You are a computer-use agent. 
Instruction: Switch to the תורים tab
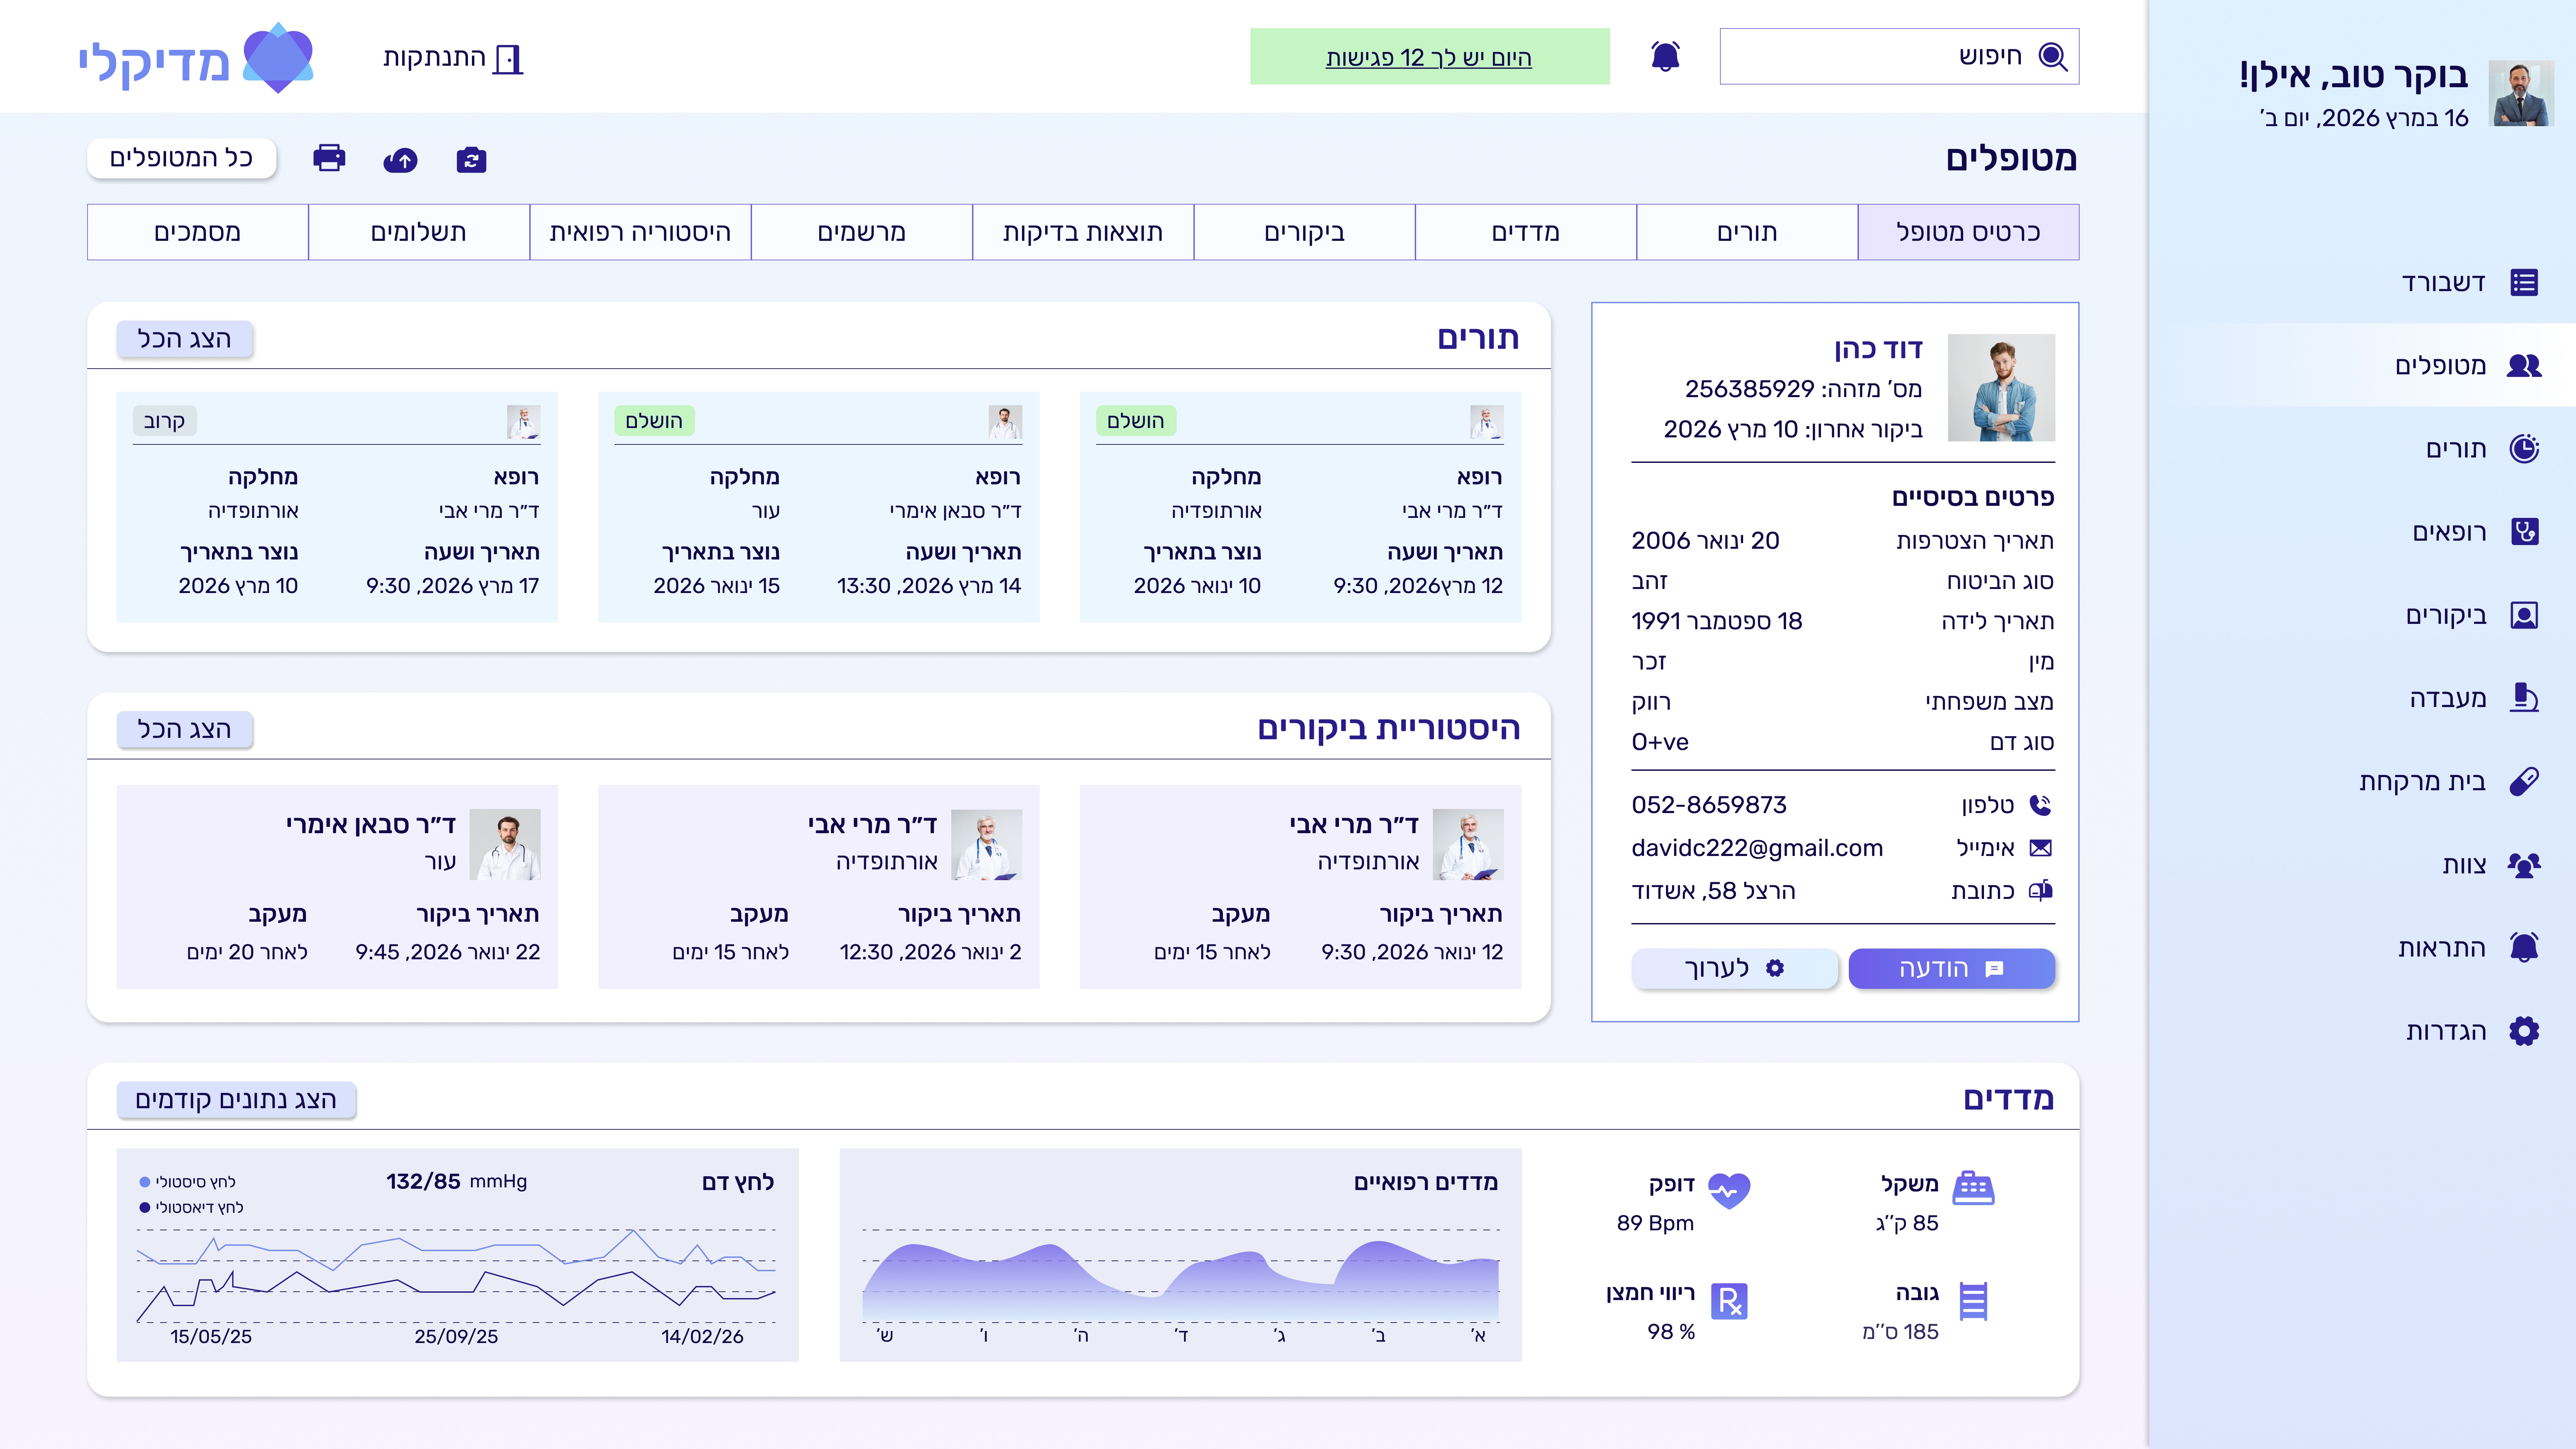[1747, 232]
